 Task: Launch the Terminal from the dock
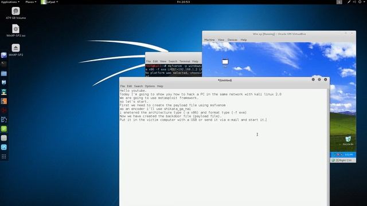point(4,64)
